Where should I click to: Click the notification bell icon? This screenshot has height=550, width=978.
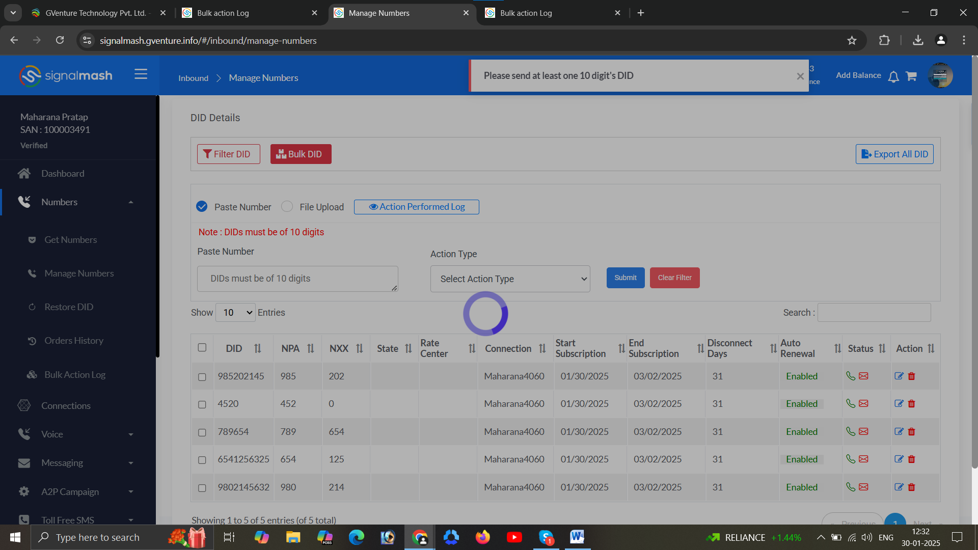893,76
